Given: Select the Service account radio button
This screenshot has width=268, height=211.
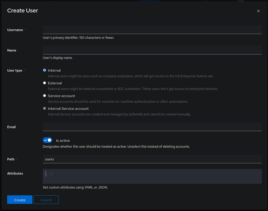Looking at the screenshot, I should [x=45, y=96].
